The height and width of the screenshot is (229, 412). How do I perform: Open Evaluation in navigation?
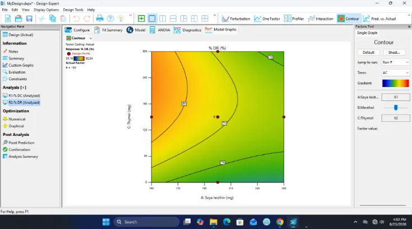tap(14, 72)
